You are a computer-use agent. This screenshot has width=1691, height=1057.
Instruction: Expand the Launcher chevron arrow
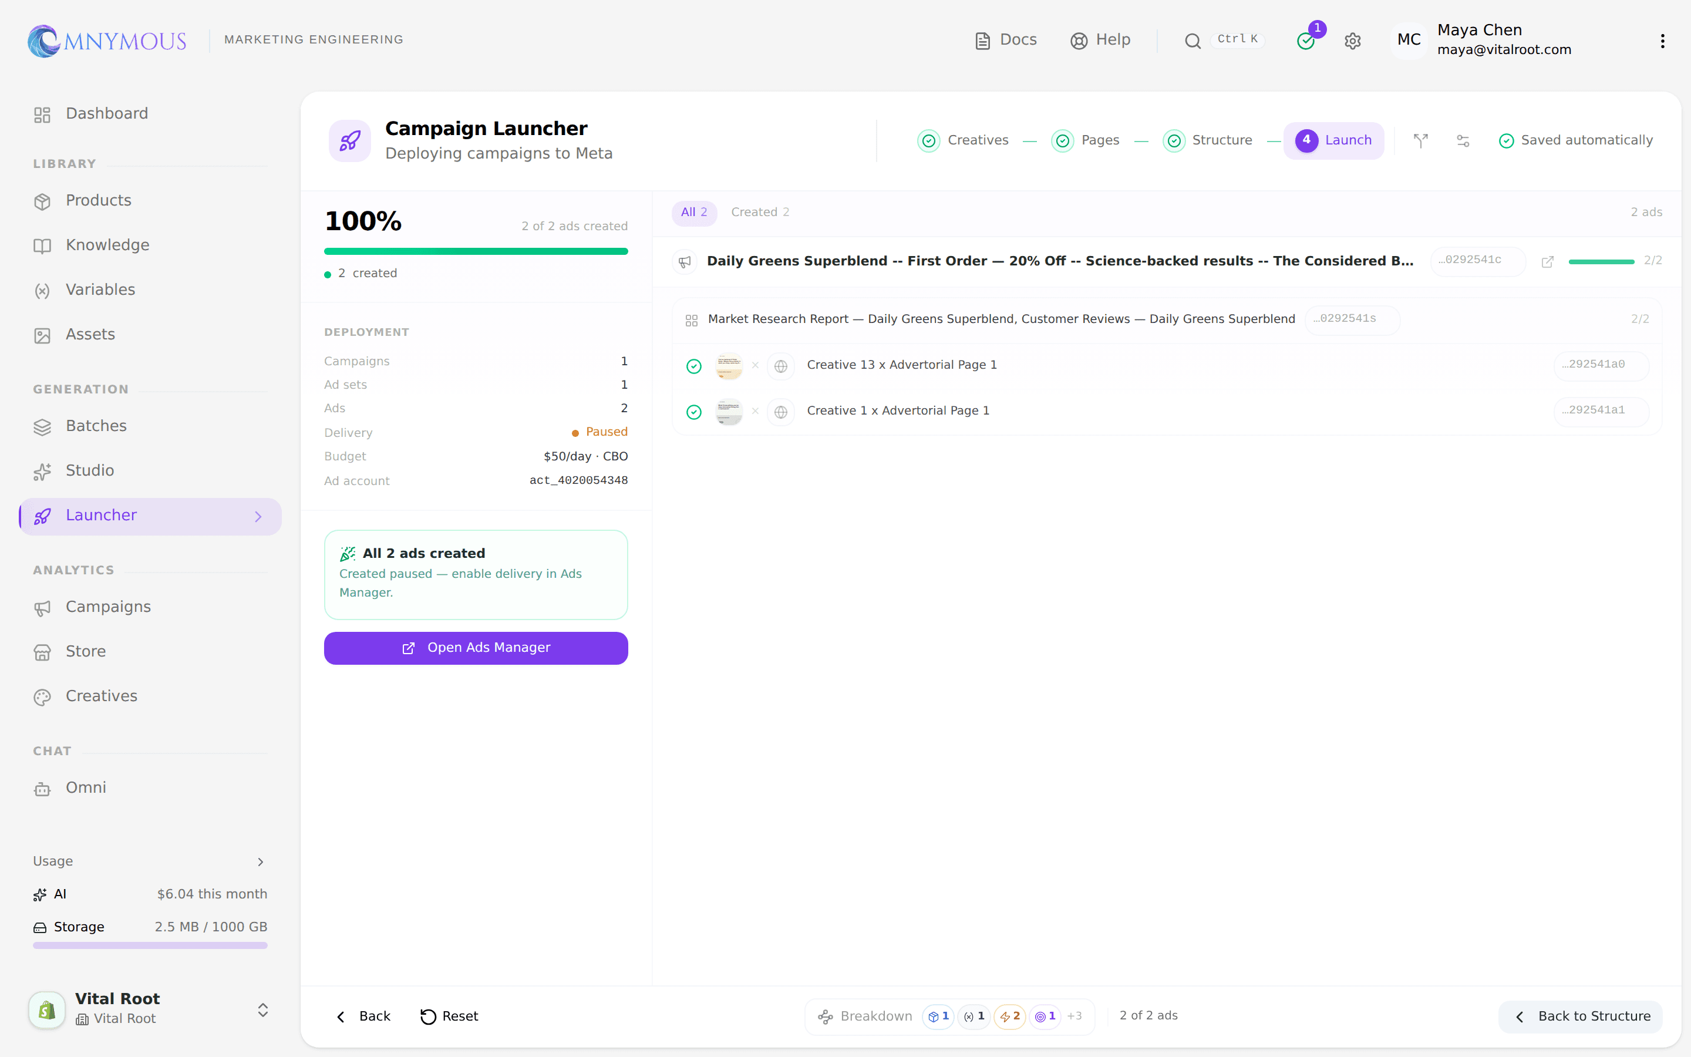click(258, 517)
